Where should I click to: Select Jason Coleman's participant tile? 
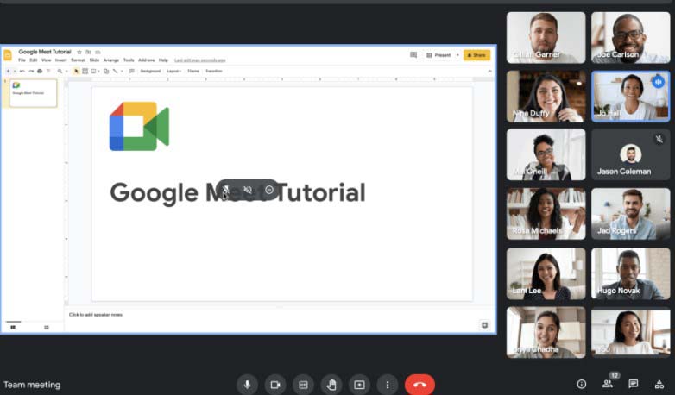coord(630,155)
